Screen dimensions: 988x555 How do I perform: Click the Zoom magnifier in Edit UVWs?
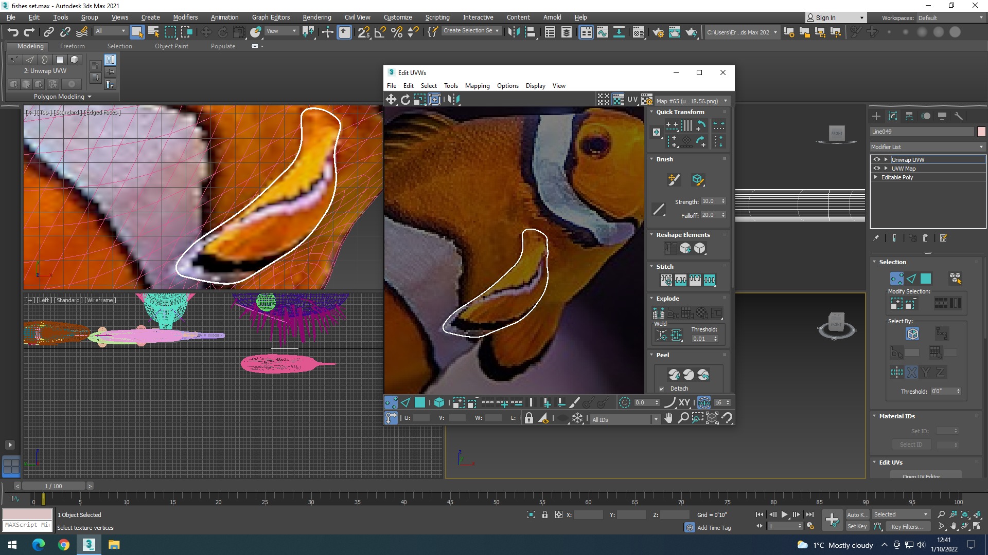click(x=683, y=418)
